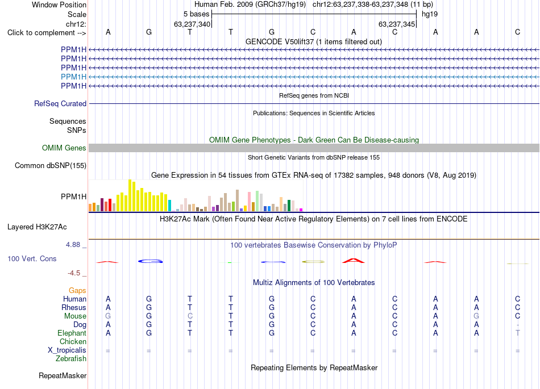Click 'Multiz Alignments of 100 Vertebrates' title
This screenshot has width=540, height=389.
click(314, 283)
